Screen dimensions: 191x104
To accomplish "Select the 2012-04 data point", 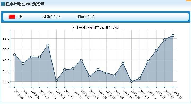I will point(98,70).
